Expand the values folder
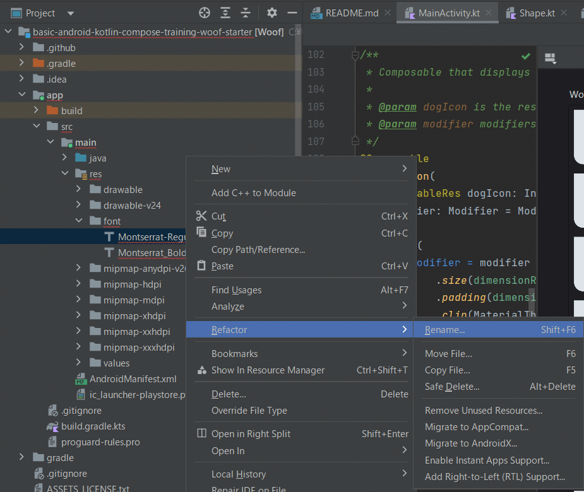The image size is (584, 492). click(x=78, y=363)
